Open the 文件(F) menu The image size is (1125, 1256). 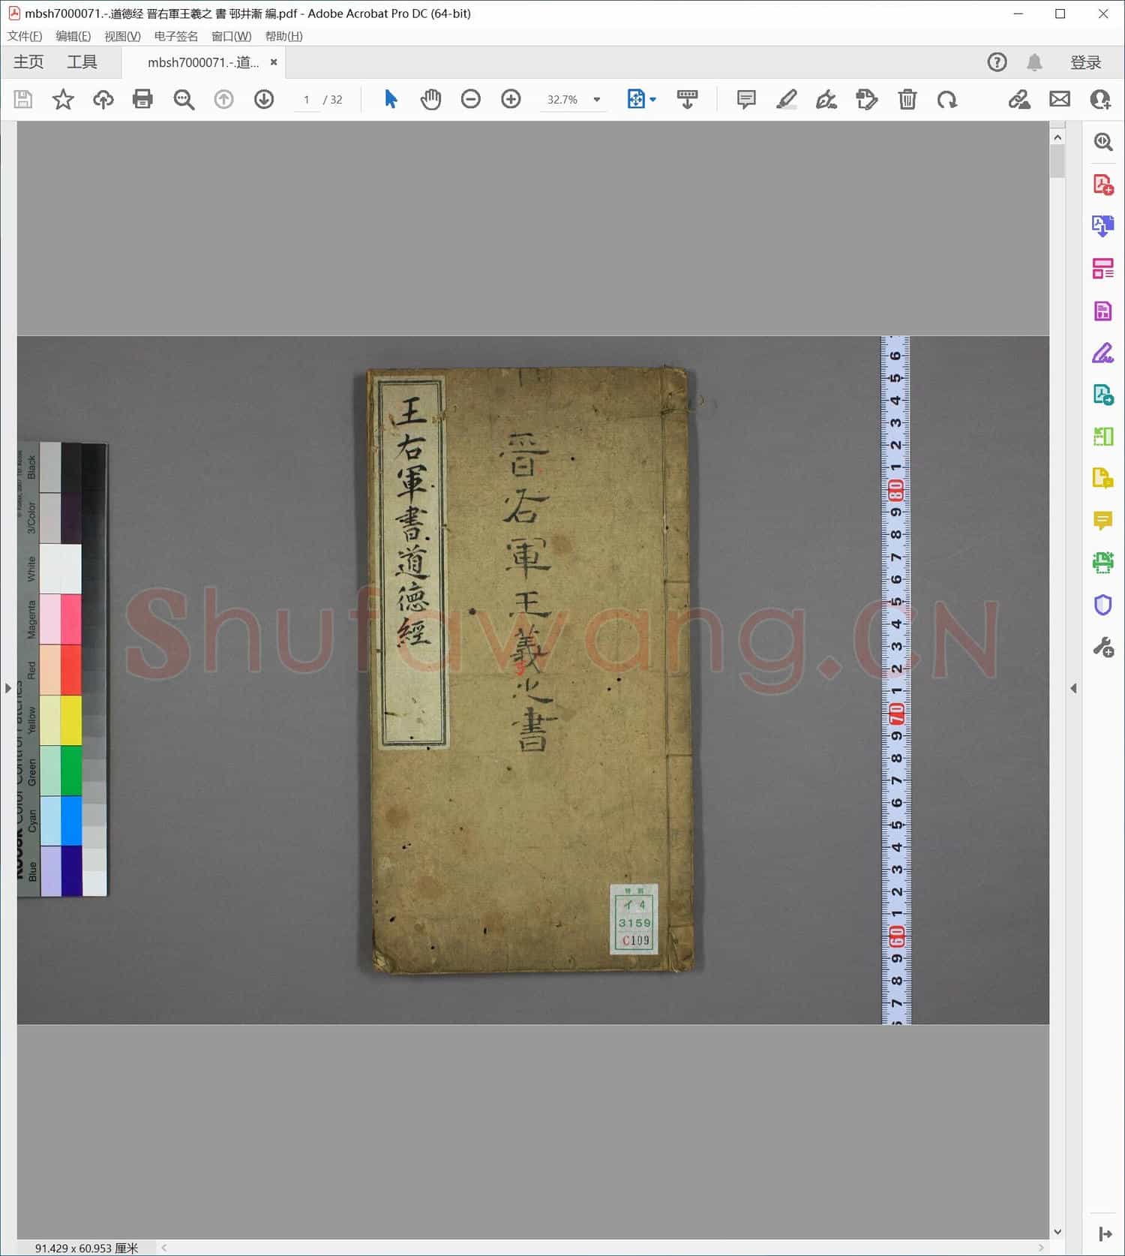25,36
